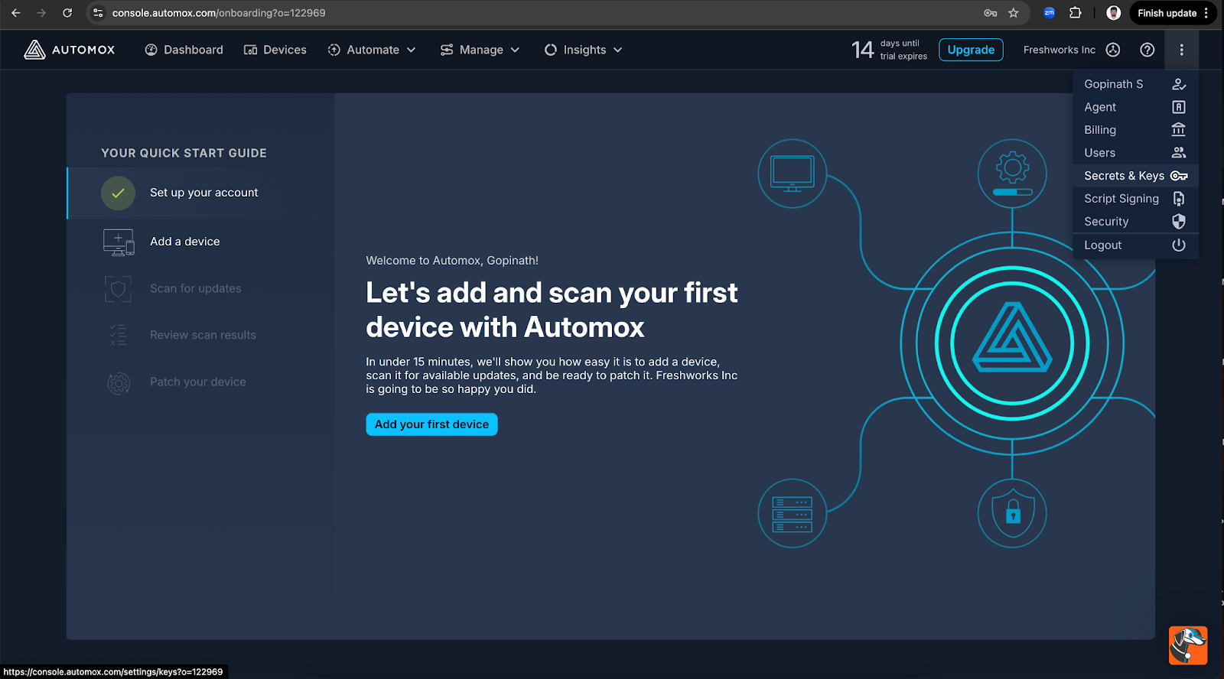
Task: Click the organization switcher icon
Action: (x=1113, y=50)
